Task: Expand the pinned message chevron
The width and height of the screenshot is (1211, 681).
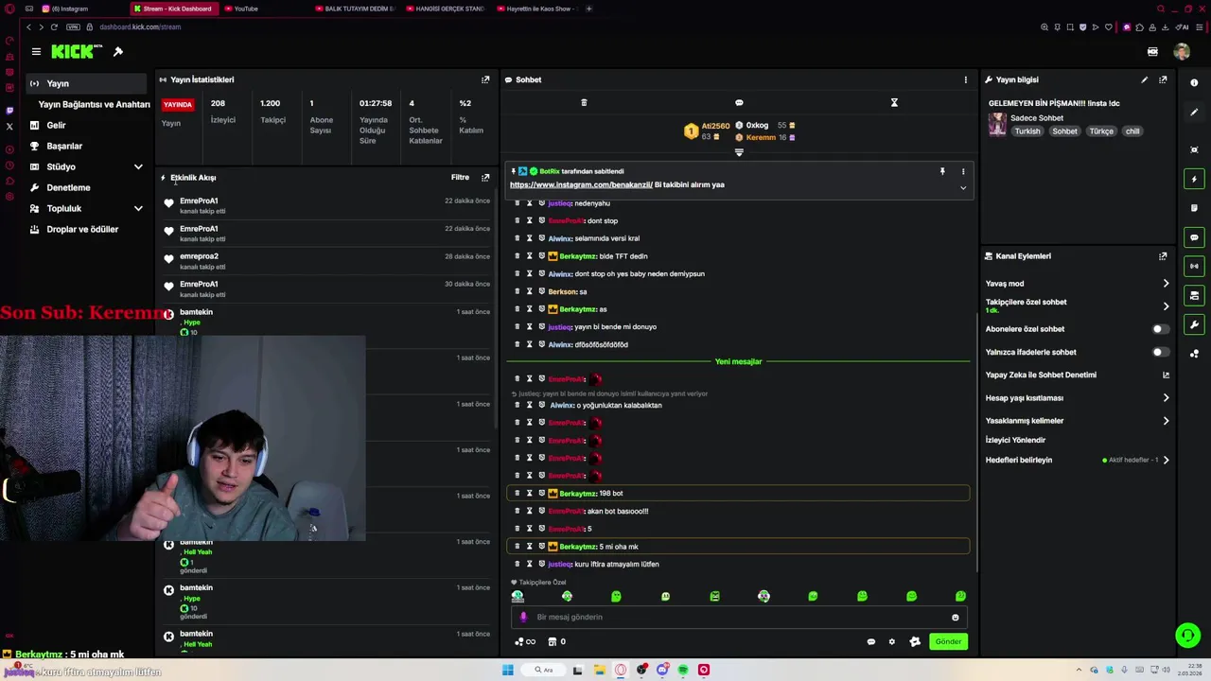Action: tap(963, 188)
